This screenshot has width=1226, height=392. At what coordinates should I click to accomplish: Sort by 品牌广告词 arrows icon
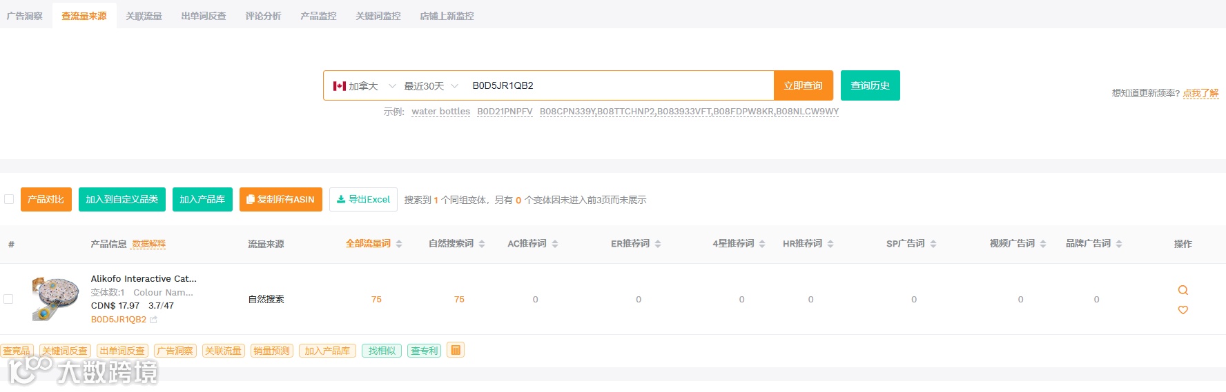coord(1119,244)
